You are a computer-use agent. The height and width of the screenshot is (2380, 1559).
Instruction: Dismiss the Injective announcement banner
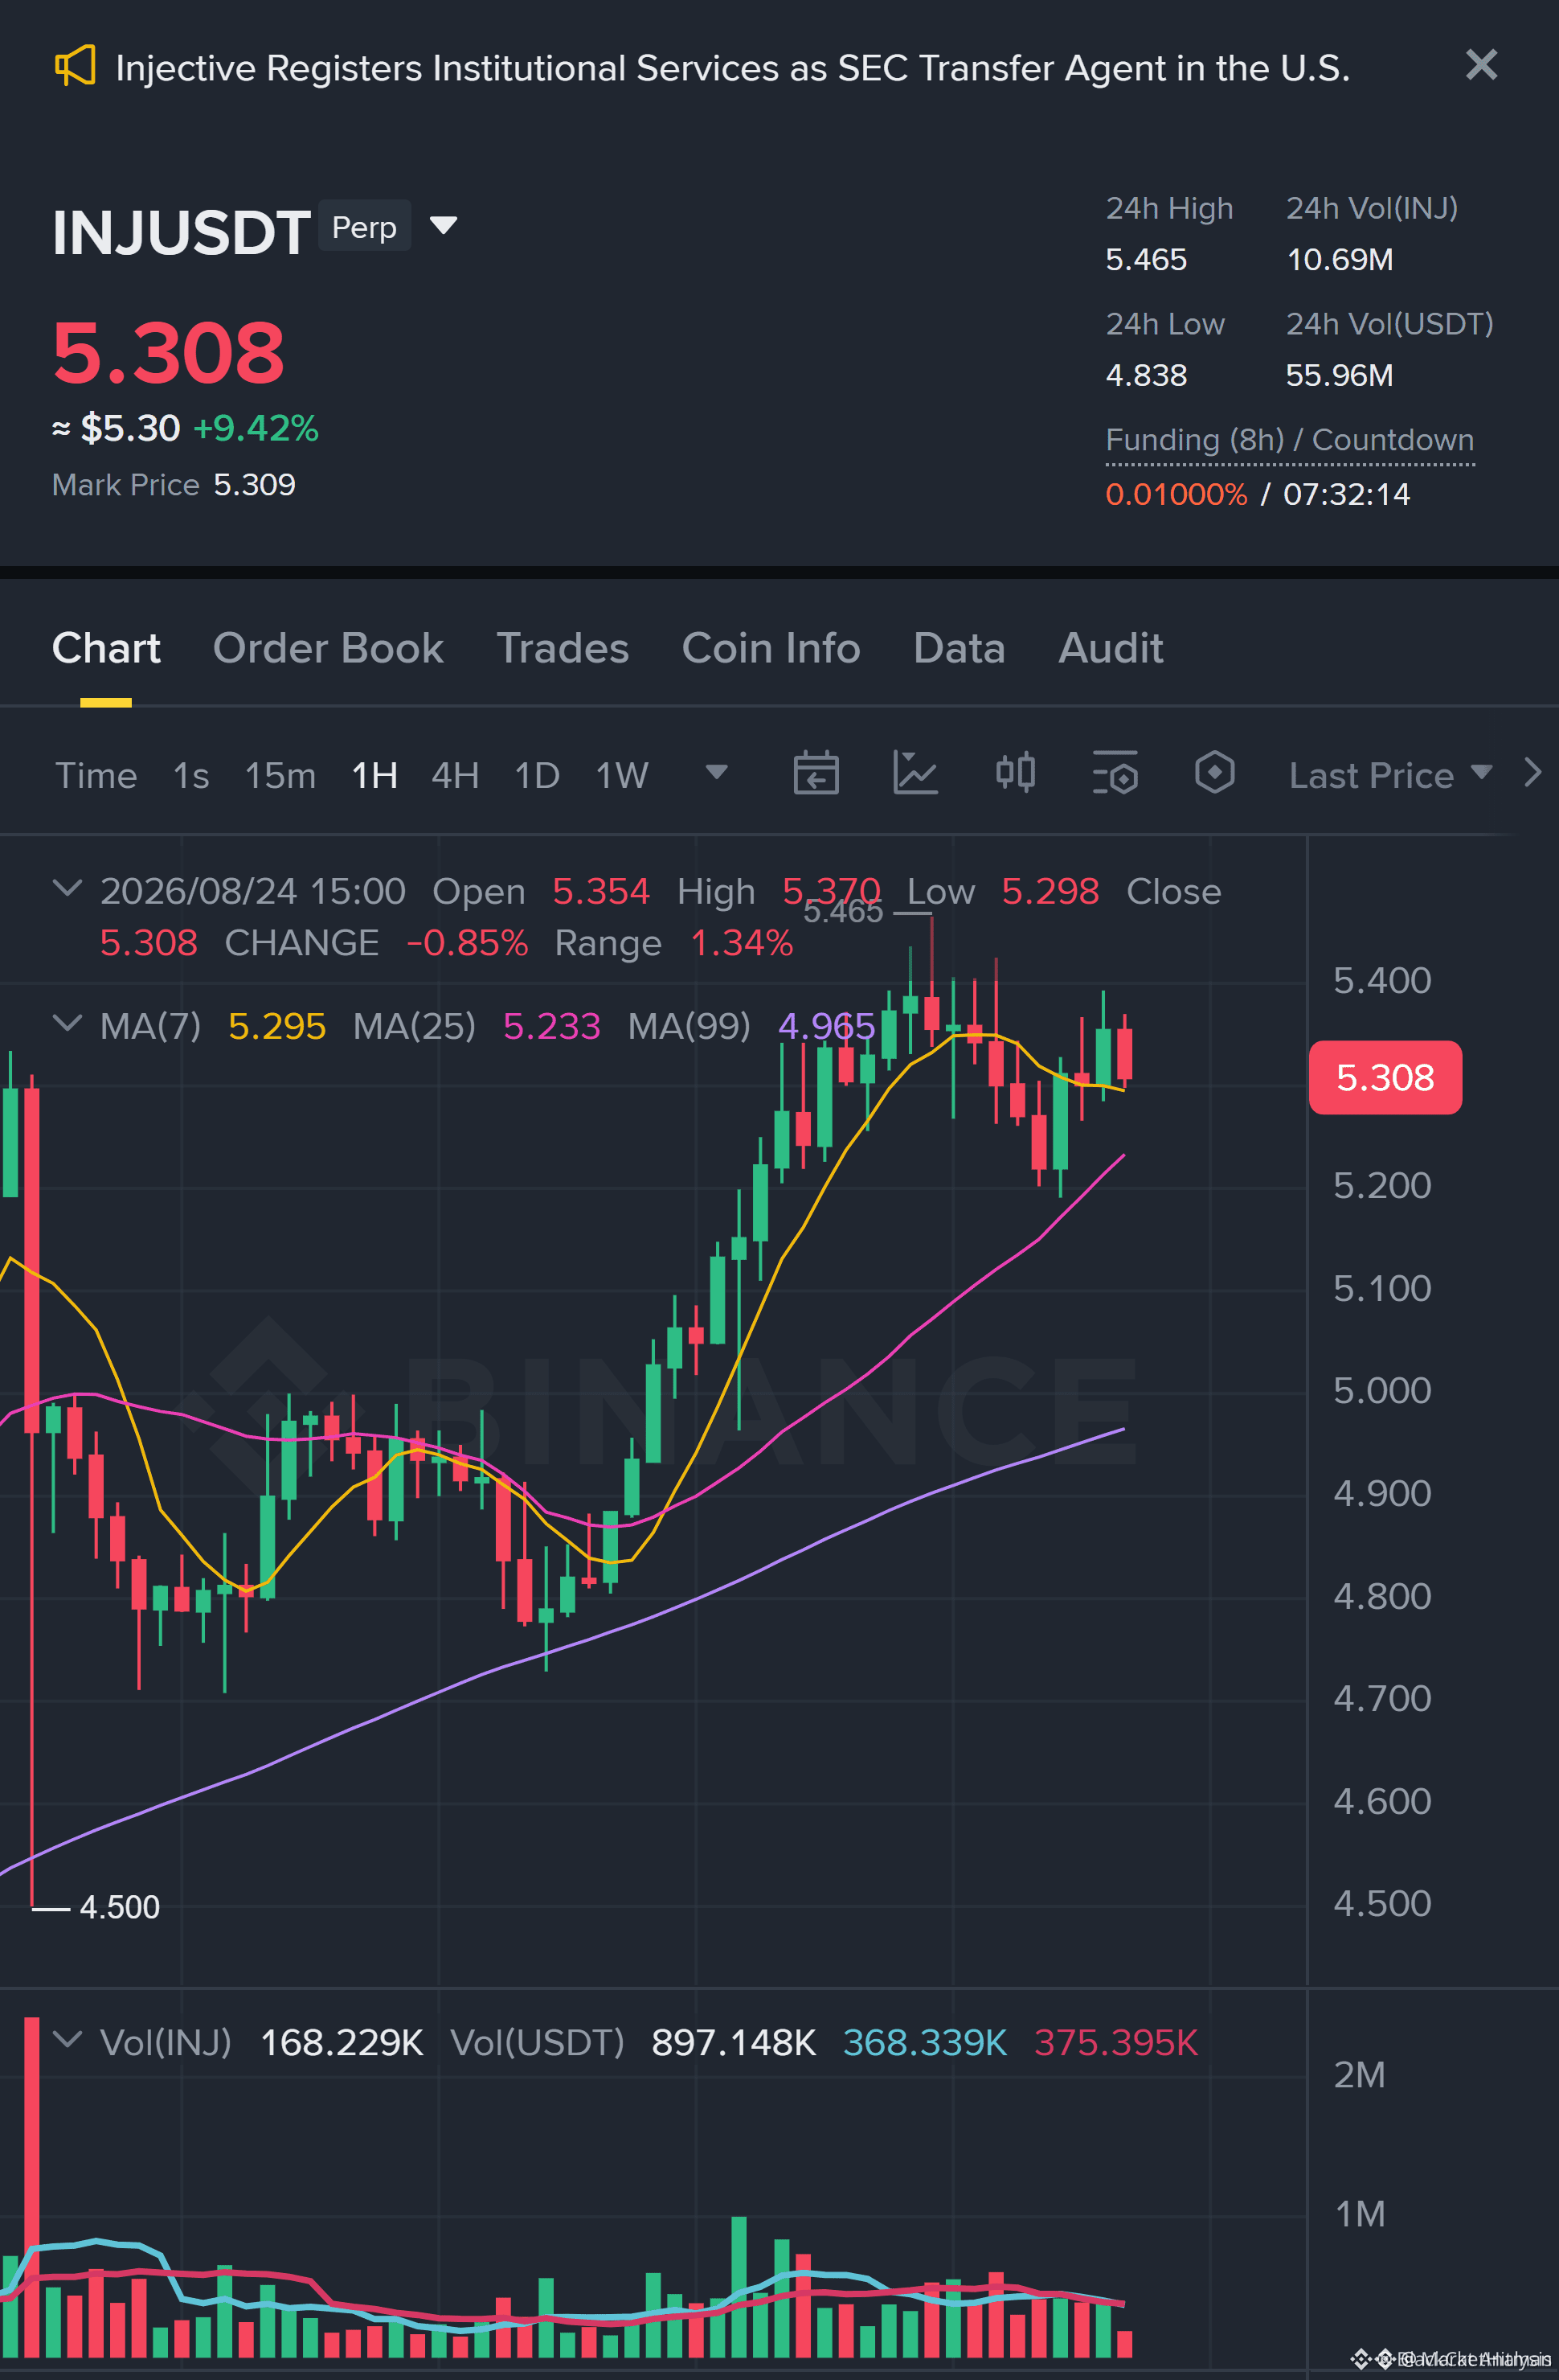1481,65
